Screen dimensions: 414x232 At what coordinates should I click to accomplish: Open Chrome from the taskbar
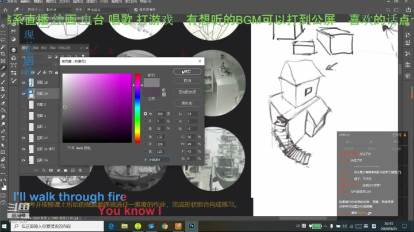[x=165, y=226]
